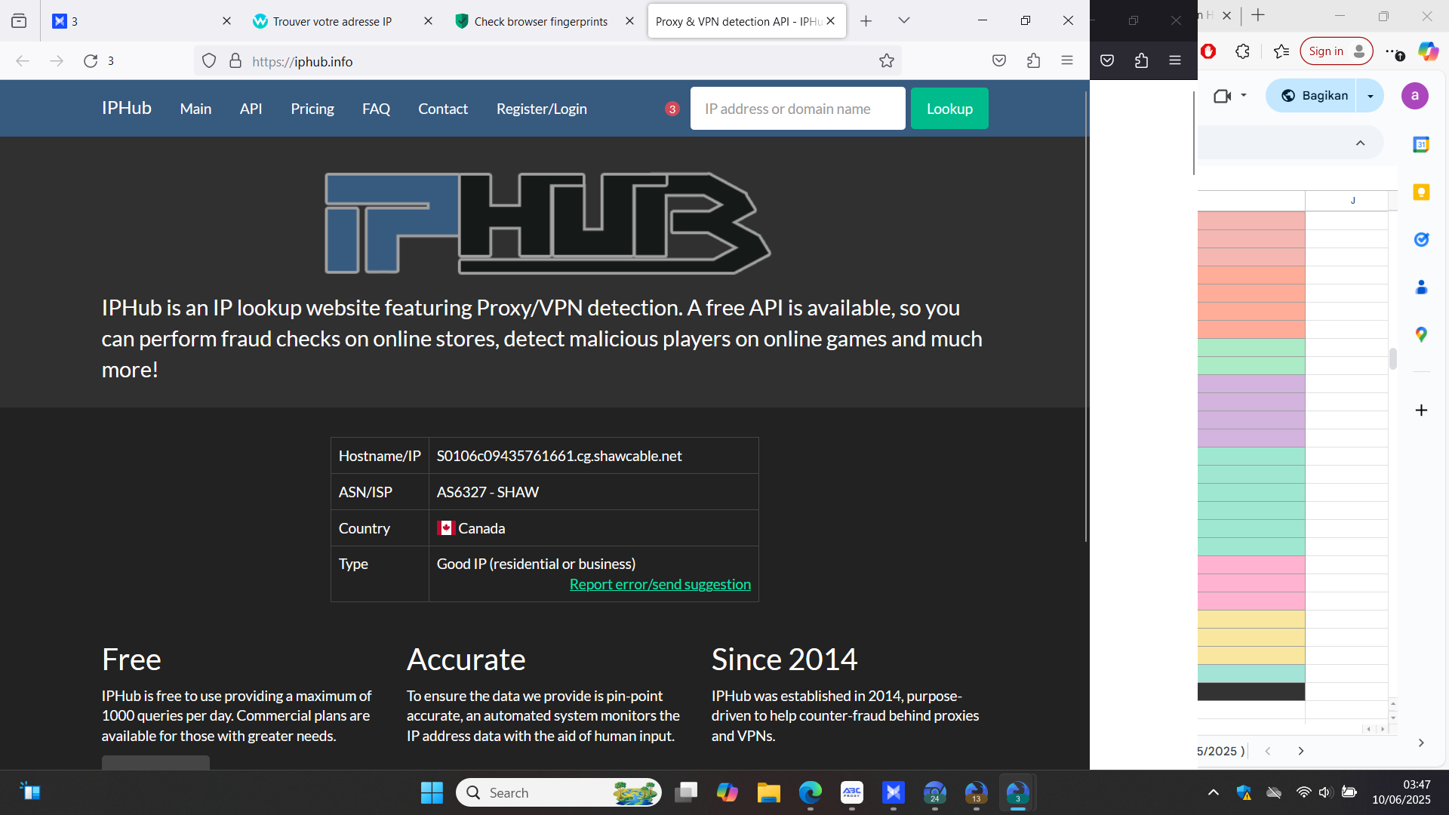The width and height of the screenshot is (1449, 815).
Task: Open Firefox extensions puzzle icon
Action: click(x=1033, y=61)
